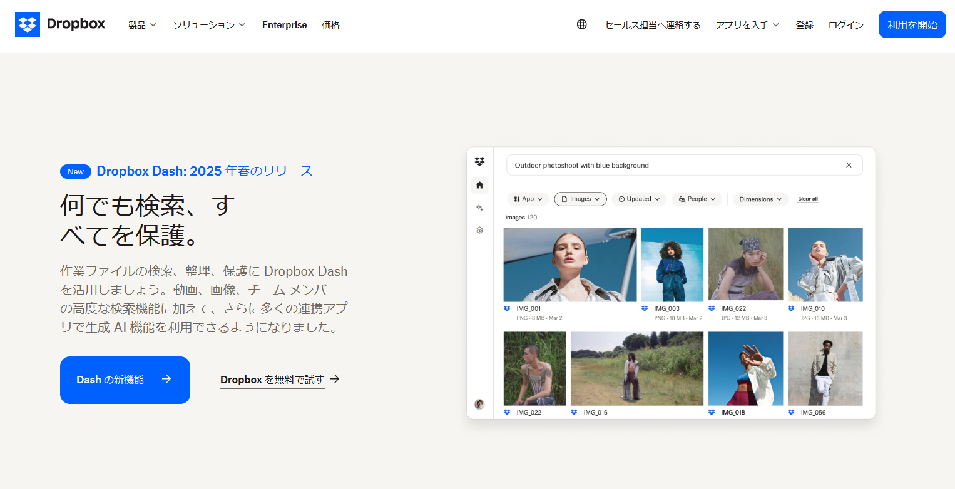Click the Dash の新機能 button
Image resolution: width=955 pixels, height=489 pixels.
(x=125, y=380)
